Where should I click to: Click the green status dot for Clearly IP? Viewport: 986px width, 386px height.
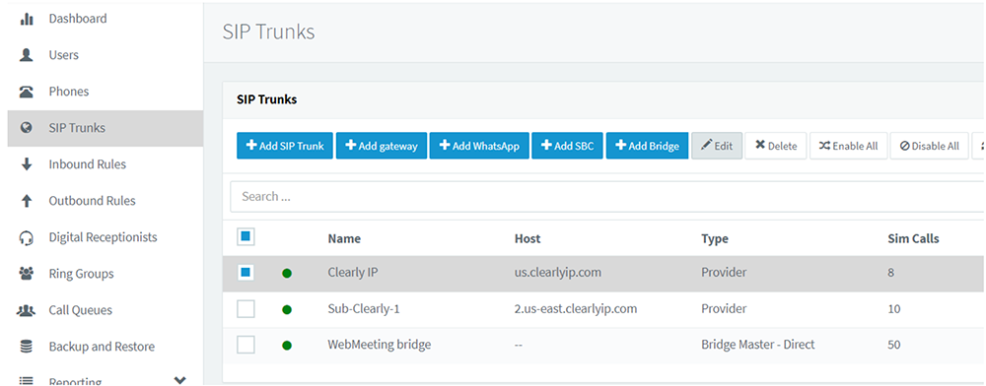[287, 273]
